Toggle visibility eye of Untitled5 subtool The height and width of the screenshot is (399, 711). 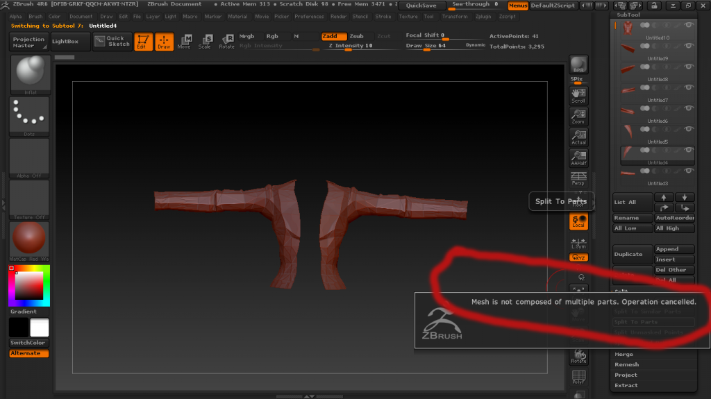[688, 129]
